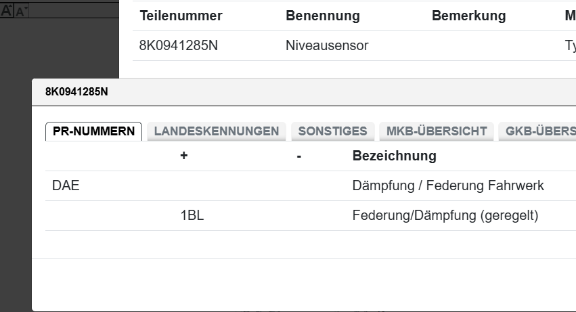Click the decrease font size icon
This screenshot has height=312, width=576.
click(20, 11)
